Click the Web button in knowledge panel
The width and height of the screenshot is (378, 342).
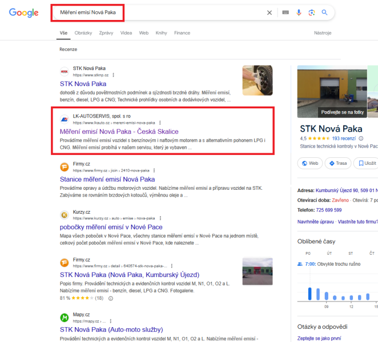click(x=310, y=164)
